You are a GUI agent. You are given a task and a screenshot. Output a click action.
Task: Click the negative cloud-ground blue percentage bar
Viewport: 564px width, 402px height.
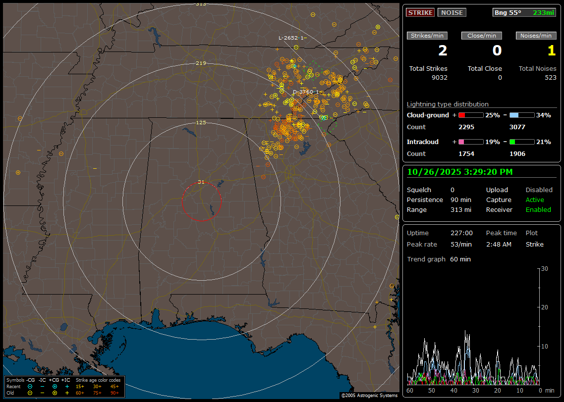pyautogui.click(x=522, y=115)
